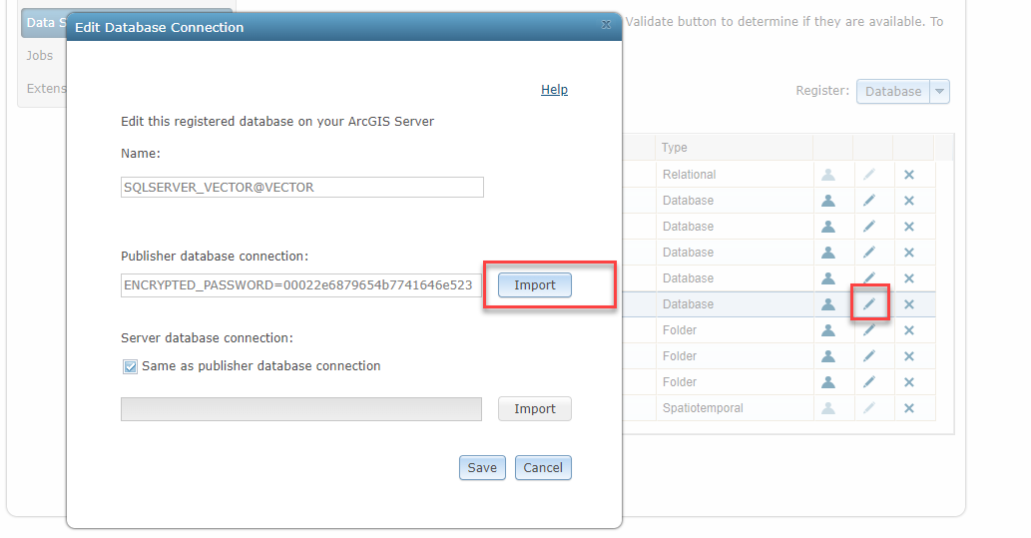Image resolution: width=1031 pixels, height=538 pixels.
Task: Focus the publisher database connection text field
Action: 301,285
